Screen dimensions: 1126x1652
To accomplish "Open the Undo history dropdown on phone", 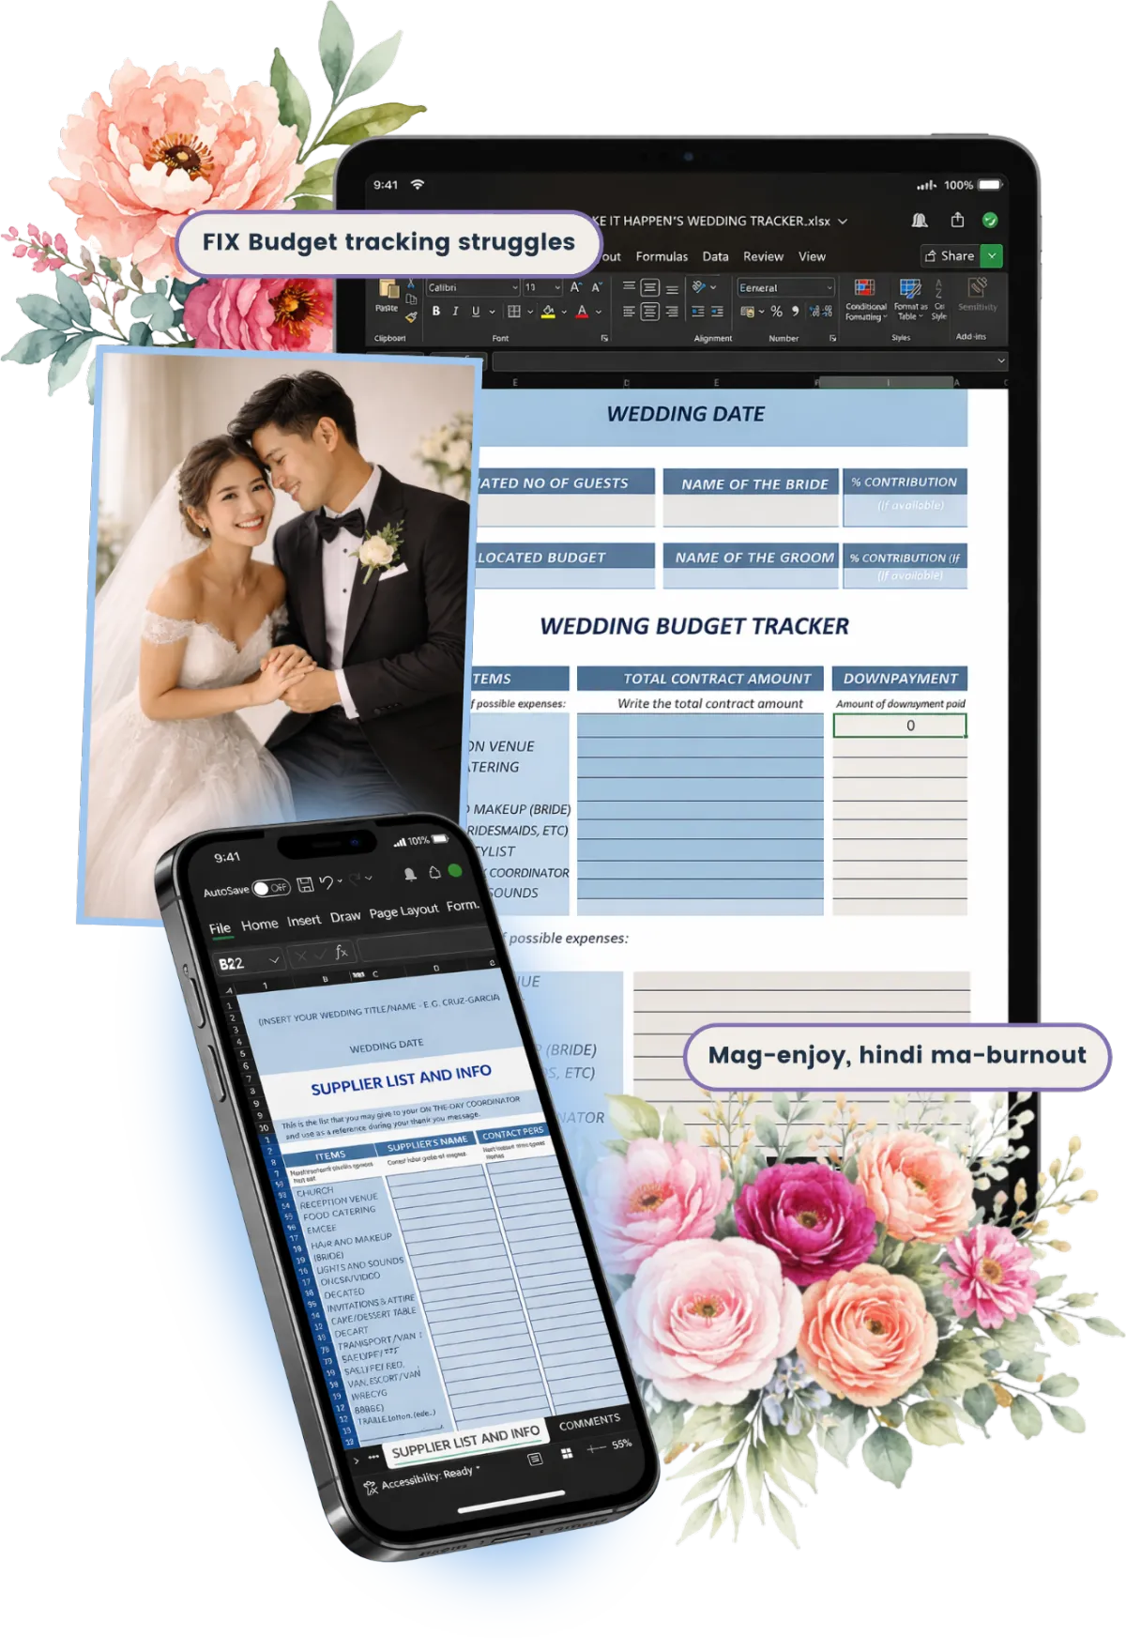I will 340,881.
